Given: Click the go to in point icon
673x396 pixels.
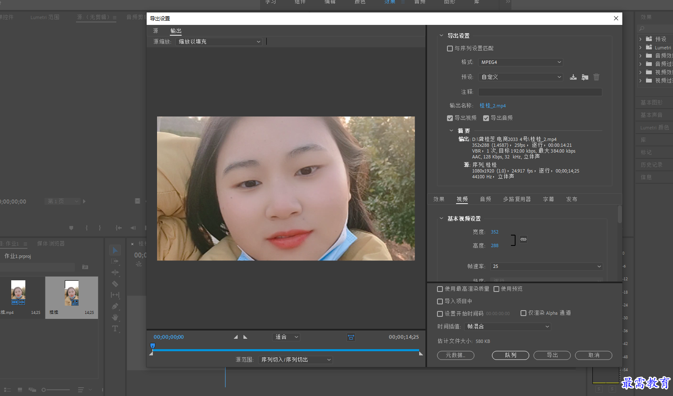Looking at the screenshot, I should click(119, 228).
